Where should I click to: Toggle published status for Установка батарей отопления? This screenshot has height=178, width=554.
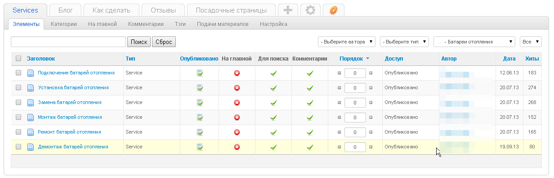tap(200, 88)
